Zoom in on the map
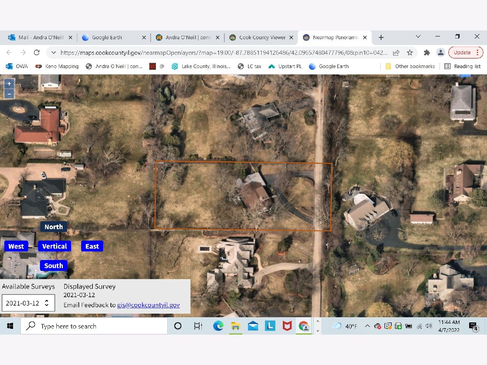 pyautogui.click(x=9, y=84)
